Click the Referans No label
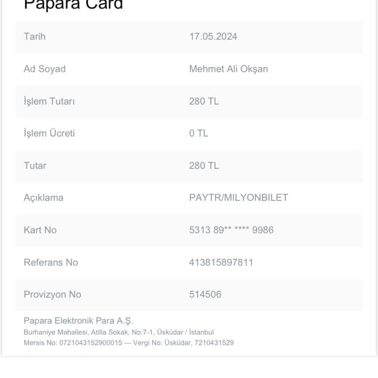The image size is (378, 378). (x=51, y=262)
